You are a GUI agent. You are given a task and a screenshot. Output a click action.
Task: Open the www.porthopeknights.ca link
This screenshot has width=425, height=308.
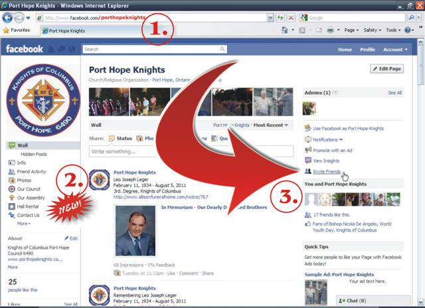(35, 260)
